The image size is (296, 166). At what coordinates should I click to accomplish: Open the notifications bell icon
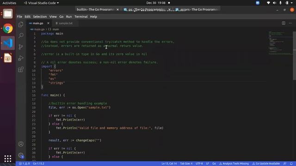tap(291, 164)
